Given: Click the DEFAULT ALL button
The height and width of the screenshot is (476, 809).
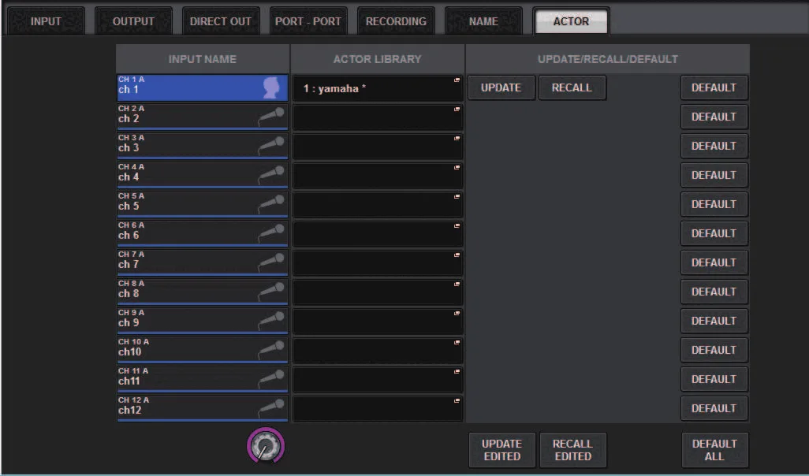Looking at the screenshot, I should [x=714, y=450].
